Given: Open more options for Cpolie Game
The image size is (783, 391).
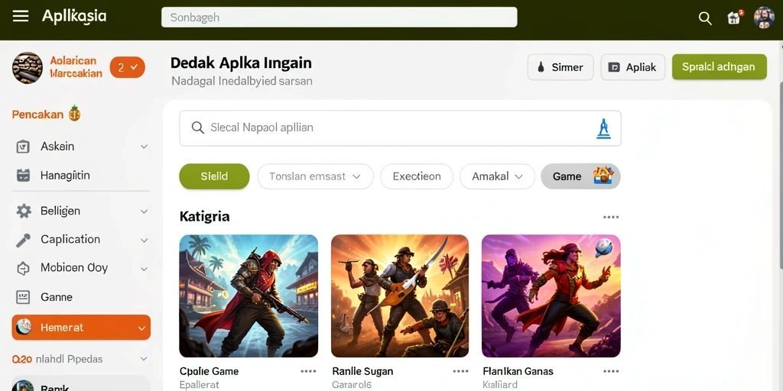Looking at the screenshot, I should pyautogui.click(x=308, y=372).
